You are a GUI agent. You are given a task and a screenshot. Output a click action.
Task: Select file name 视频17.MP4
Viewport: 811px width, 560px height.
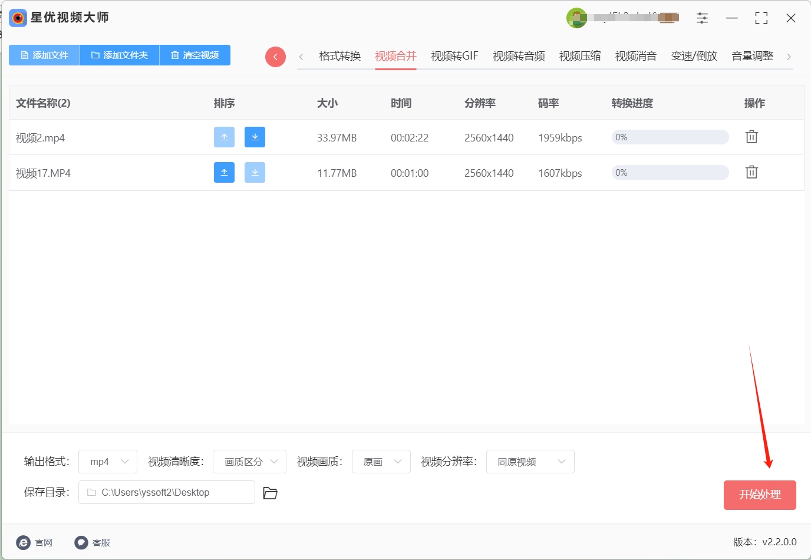[x=43, y=173]
